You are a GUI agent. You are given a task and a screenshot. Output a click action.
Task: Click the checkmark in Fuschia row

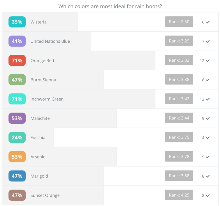208,138
